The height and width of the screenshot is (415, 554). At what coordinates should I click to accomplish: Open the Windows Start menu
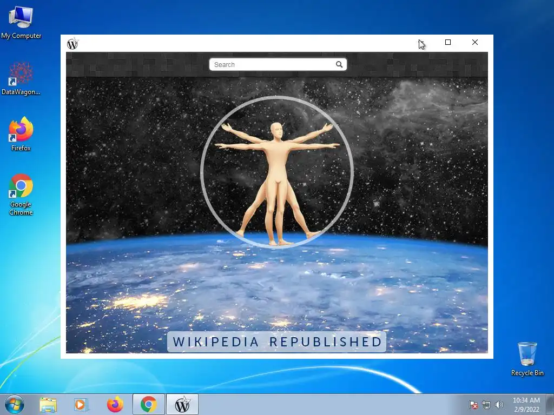15,404
